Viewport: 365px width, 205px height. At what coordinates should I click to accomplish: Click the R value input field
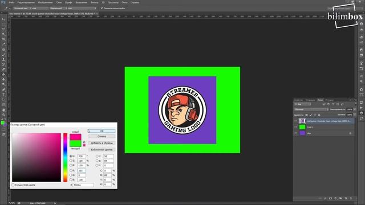82,170
